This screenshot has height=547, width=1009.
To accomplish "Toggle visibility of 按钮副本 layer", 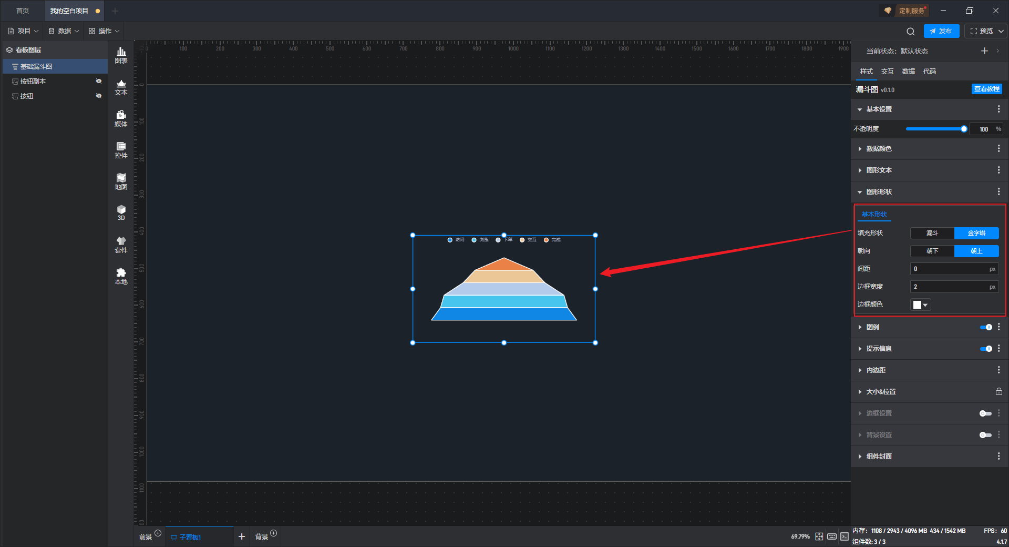I will point(98,81).
